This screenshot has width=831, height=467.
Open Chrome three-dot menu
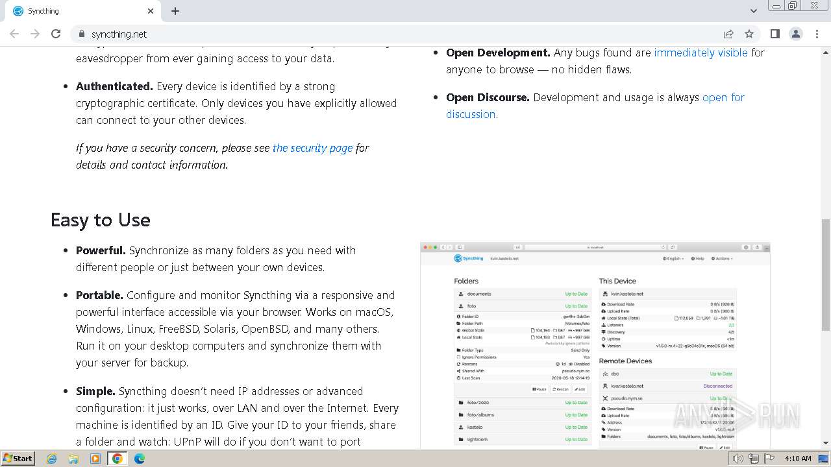coord(817,34)
